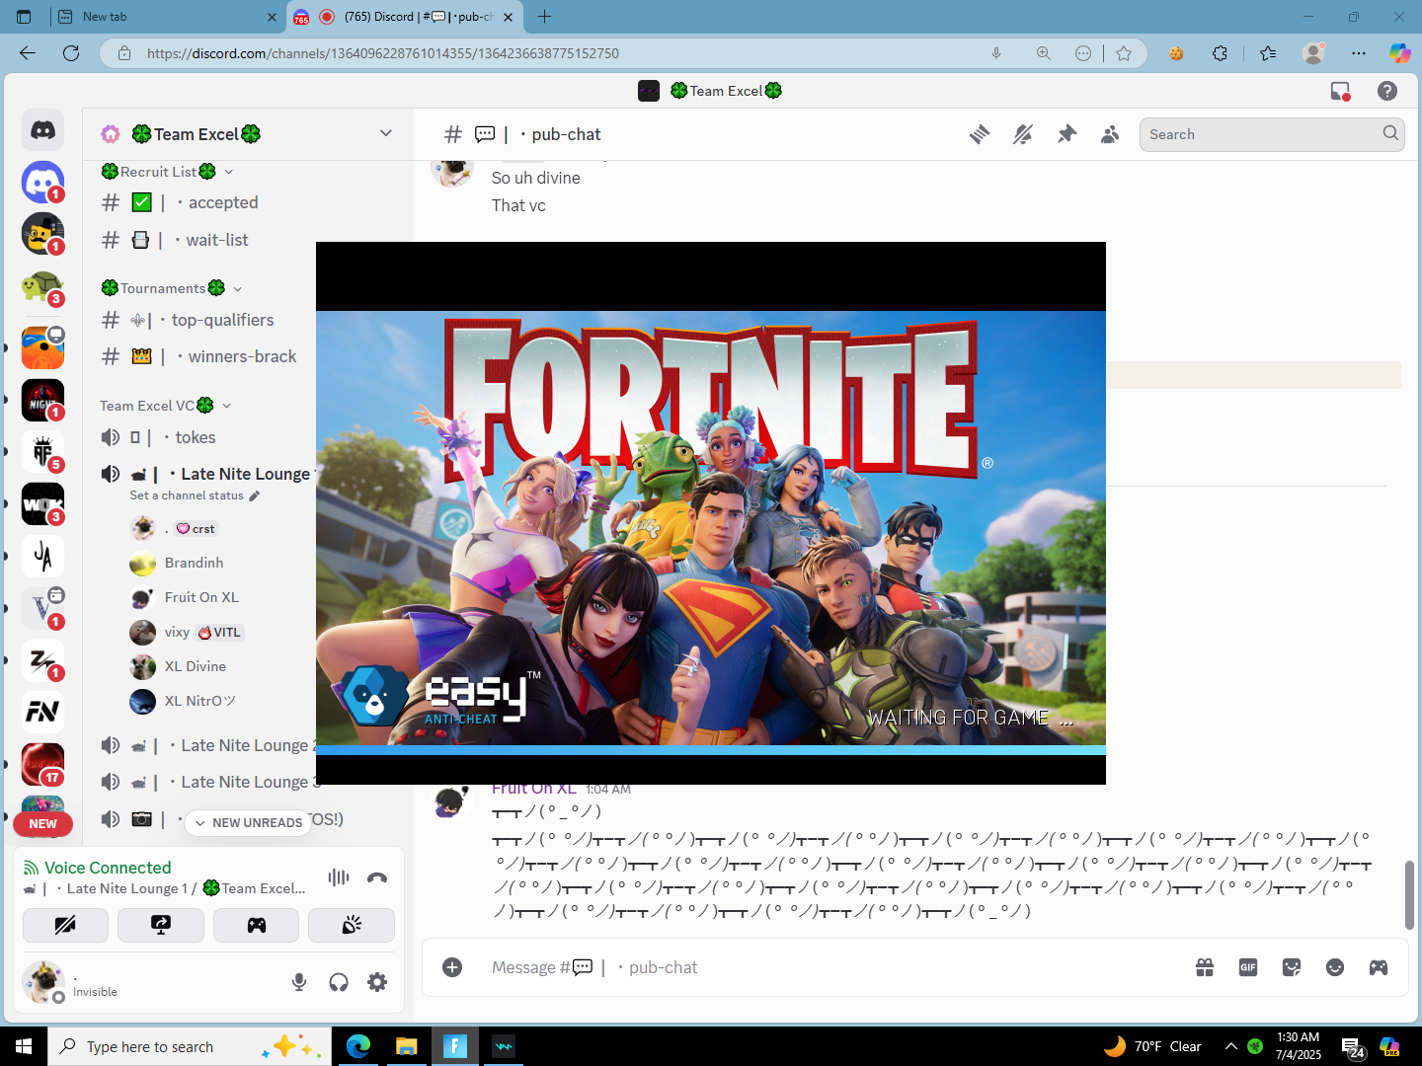Collapse the Tournaments category
The width and height of the screenshot is (1422, 1066).
[x=171, y=288]
